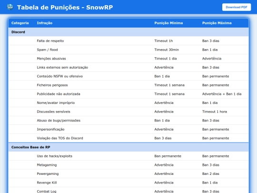Click Timeout 1h minimum punishment cell
Image resolution: width=257 pixels, height=193 pixels.
point(164,41)
